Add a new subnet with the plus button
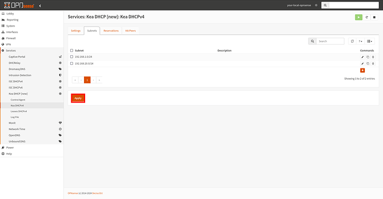Viewport: 383px width, 199px height. pos(362,71)
